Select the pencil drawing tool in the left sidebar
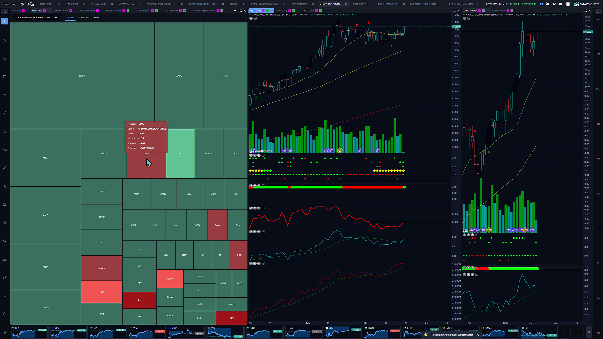This screenshot has height=339, width=603. point(5,168)
